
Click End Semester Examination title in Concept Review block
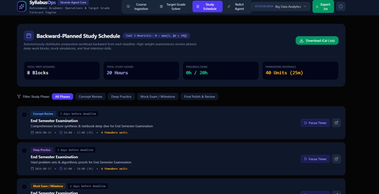[54, 120]
